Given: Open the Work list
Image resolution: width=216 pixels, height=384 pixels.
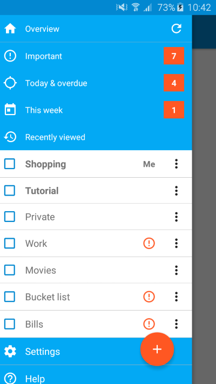Looking at the screenshot, I should point(96,244).
